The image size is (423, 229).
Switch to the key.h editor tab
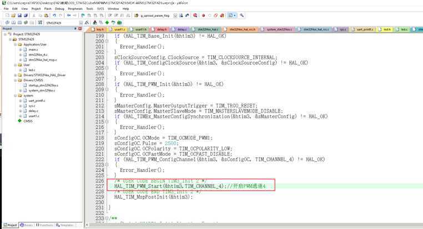(x=98, y=29)
